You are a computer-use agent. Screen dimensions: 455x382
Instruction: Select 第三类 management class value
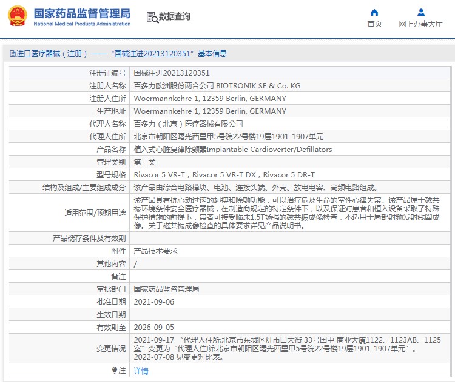coord(144,162)
